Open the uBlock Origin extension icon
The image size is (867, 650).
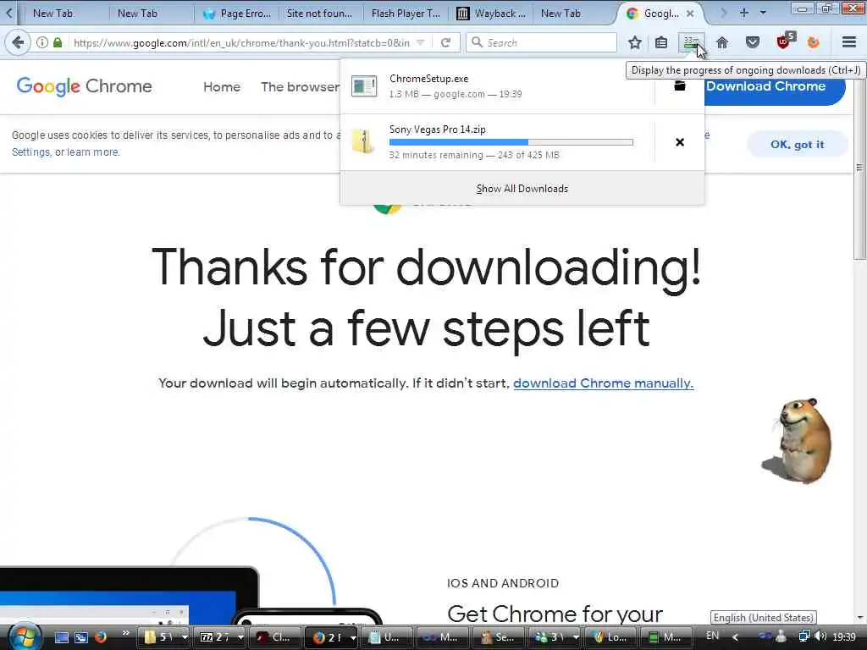pyautogui.click(x=785, y=41)
